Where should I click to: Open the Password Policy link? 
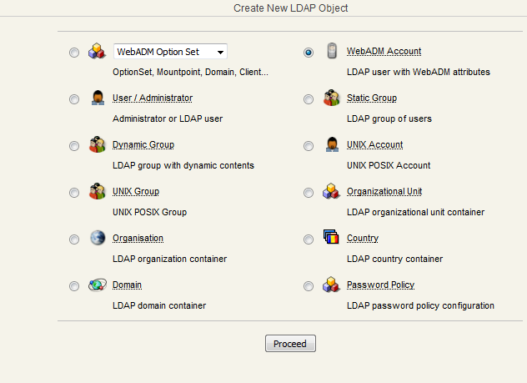pos(380,285)
